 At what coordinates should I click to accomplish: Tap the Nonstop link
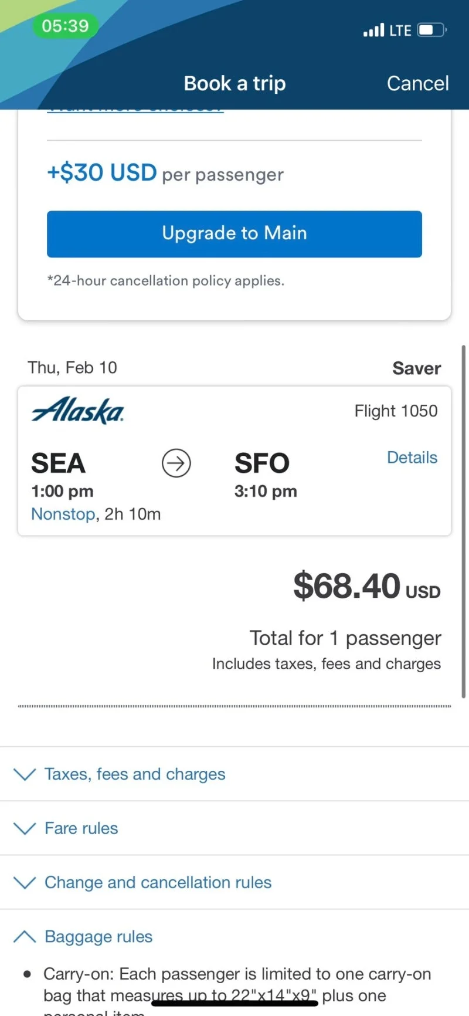pos(63,514)
